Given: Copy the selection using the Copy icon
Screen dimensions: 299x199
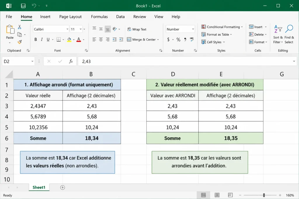Looking at the screenshot, I should point(20,34).
